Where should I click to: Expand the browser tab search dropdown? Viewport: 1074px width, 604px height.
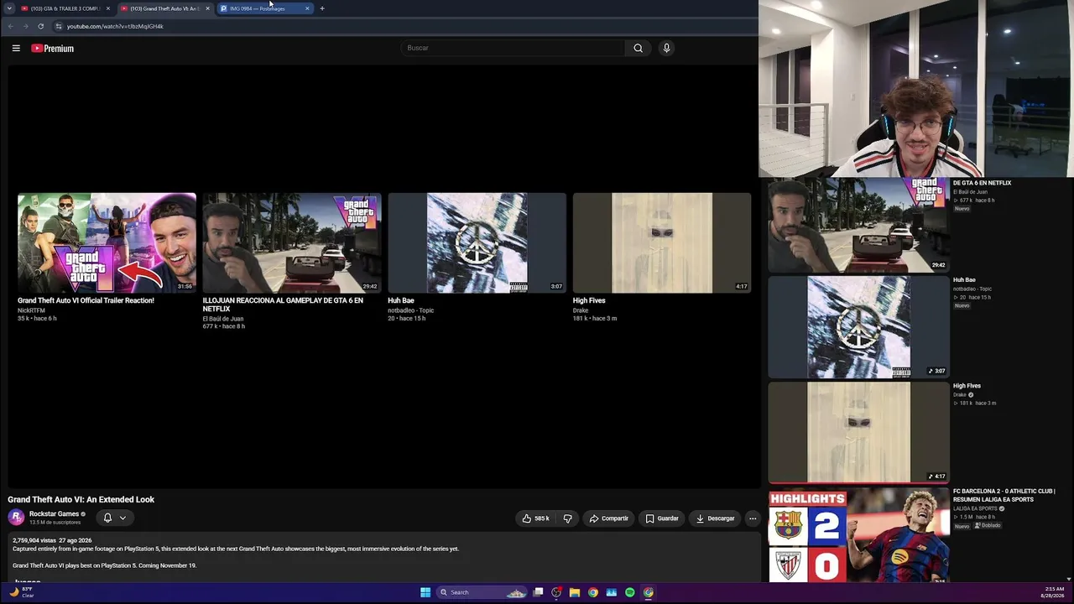[x=10, y=8]
